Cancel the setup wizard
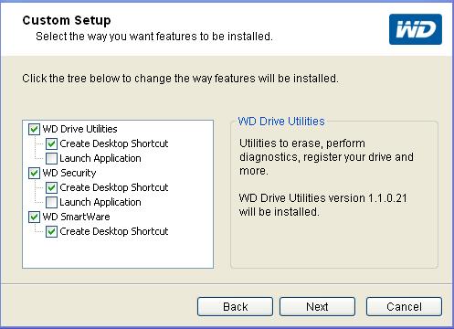Image resolution: width=454 pixels, height=329 pixels. click(404, 306)
